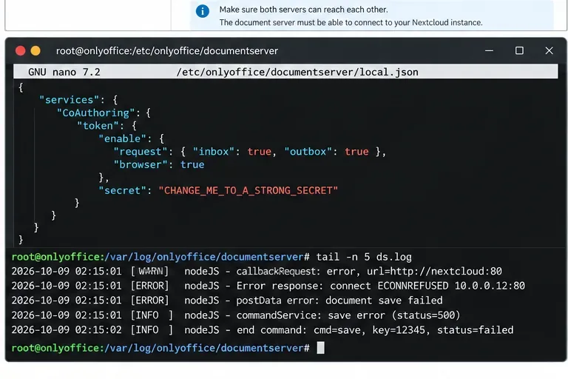Click the true value after "outbox"
The image size is (568, 379).
pos(356,152)
